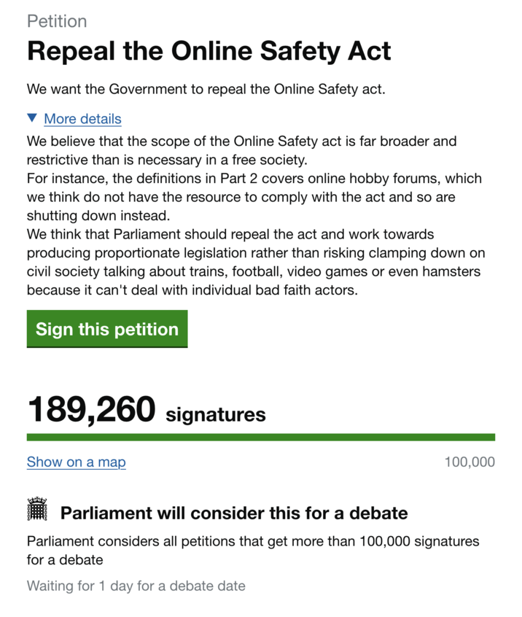Click the Sign this petition button
Image resolution: width=522 pixels, height=617 pixels.
click(106, 329)
